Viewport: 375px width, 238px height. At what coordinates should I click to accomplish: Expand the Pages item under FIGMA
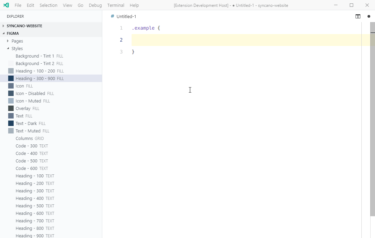pos(7,41)
